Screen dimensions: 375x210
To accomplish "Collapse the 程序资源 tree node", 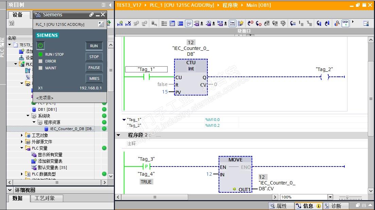I will (34, 122).
